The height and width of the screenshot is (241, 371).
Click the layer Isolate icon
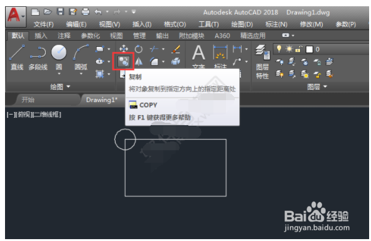point(292,62)
